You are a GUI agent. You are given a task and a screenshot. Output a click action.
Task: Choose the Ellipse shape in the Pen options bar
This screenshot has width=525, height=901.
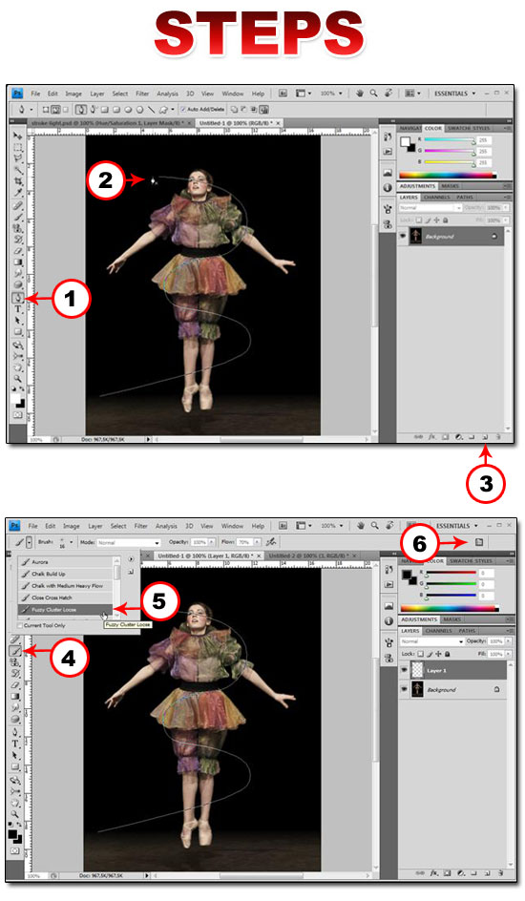[128, 109]
